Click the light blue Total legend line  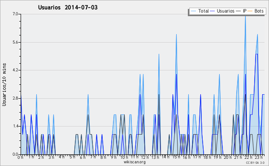click(193, 11)
